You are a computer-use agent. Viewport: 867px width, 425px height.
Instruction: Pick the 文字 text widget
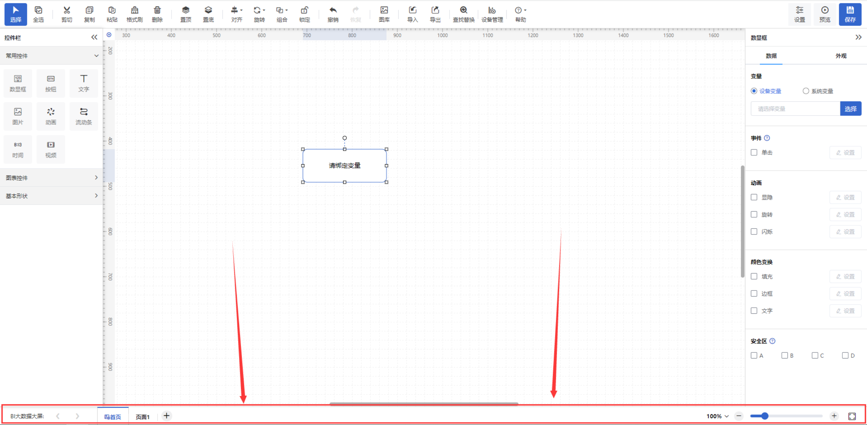[84, 83]
